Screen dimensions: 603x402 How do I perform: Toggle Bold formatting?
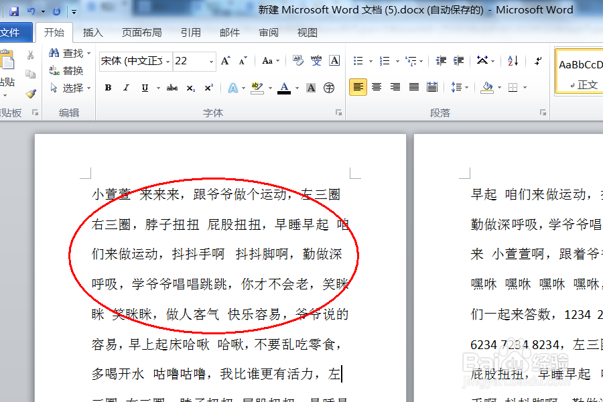(108, 88)
